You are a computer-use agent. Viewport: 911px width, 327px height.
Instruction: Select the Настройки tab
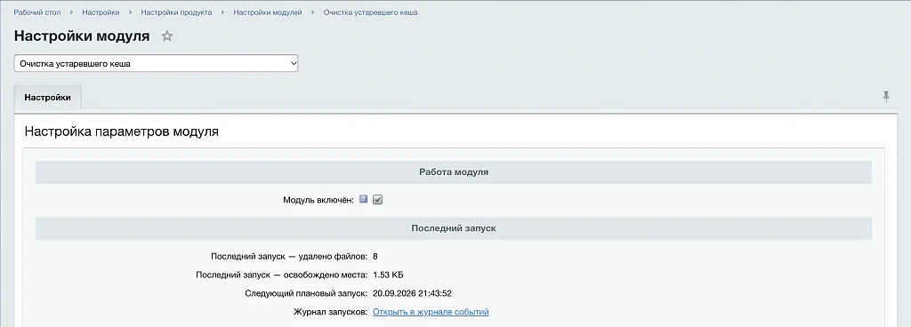pos(48,98)
